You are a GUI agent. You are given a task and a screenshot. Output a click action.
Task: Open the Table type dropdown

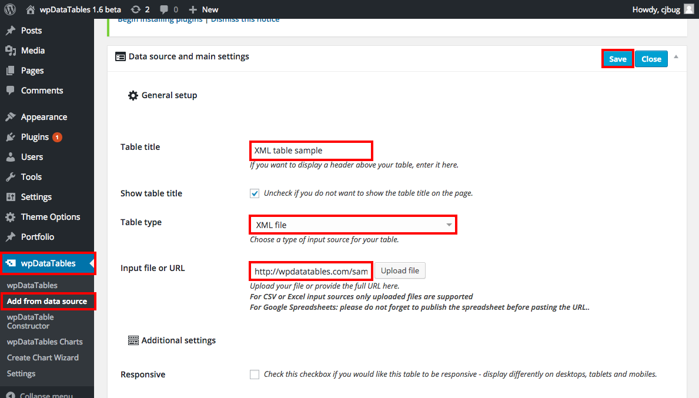[x=353, y=225]
